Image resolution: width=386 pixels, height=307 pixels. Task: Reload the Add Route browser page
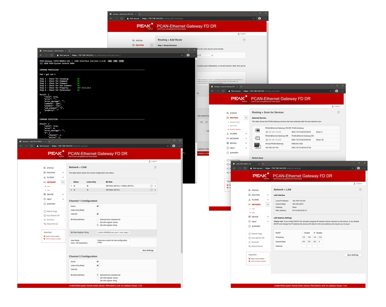coord(121,19)
